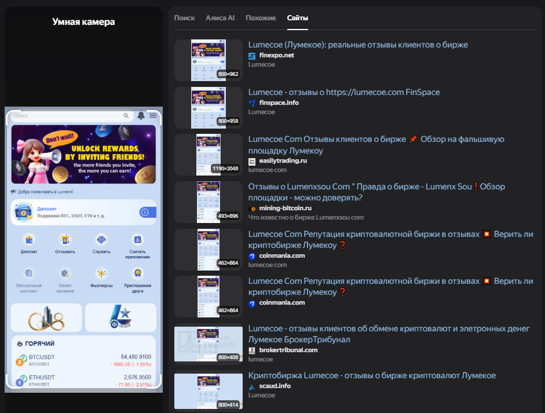Click finexpo.net site name
Viewport: 545px width, 413px height.
click(x=277, y=55)
